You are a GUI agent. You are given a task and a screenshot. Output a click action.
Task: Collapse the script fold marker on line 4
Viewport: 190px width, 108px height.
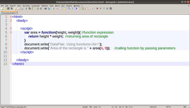[11, 28]
